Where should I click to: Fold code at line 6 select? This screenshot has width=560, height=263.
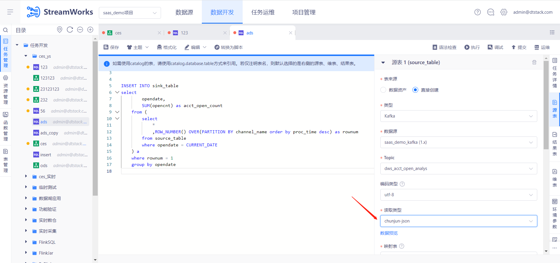pos(117,92)
